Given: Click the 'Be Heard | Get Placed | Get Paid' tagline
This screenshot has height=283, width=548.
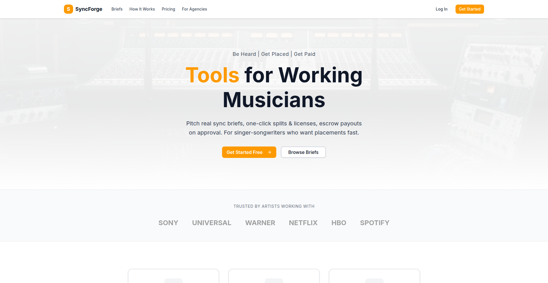Looking at the screenshot, I should point(274,54).
